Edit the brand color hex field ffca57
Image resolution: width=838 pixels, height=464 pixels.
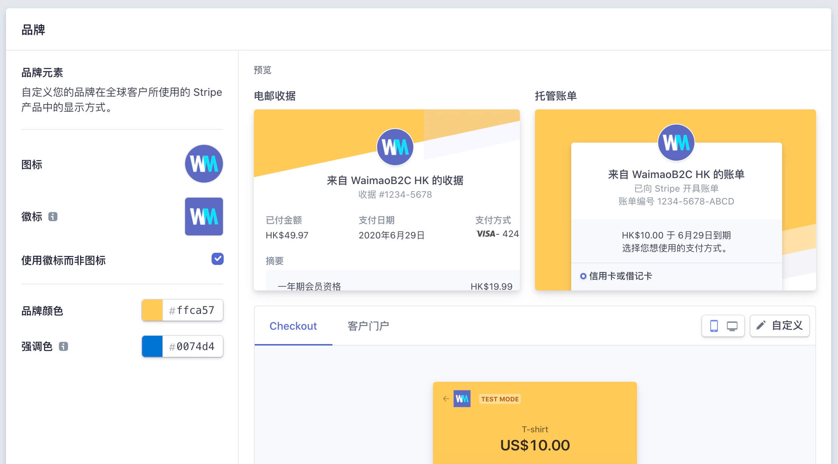click(193, 310)
